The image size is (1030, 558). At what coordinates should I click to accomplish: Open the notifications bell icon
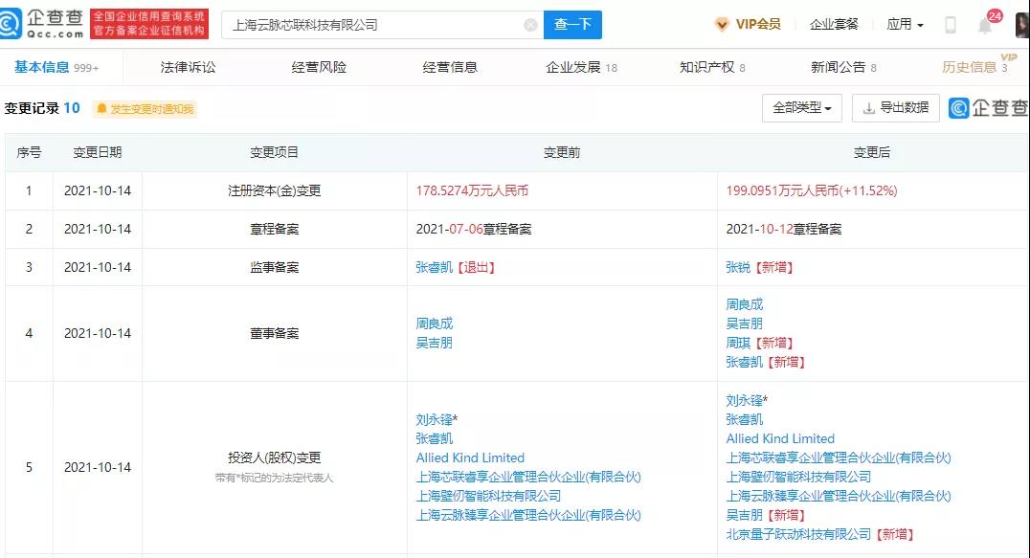[985, 26]
